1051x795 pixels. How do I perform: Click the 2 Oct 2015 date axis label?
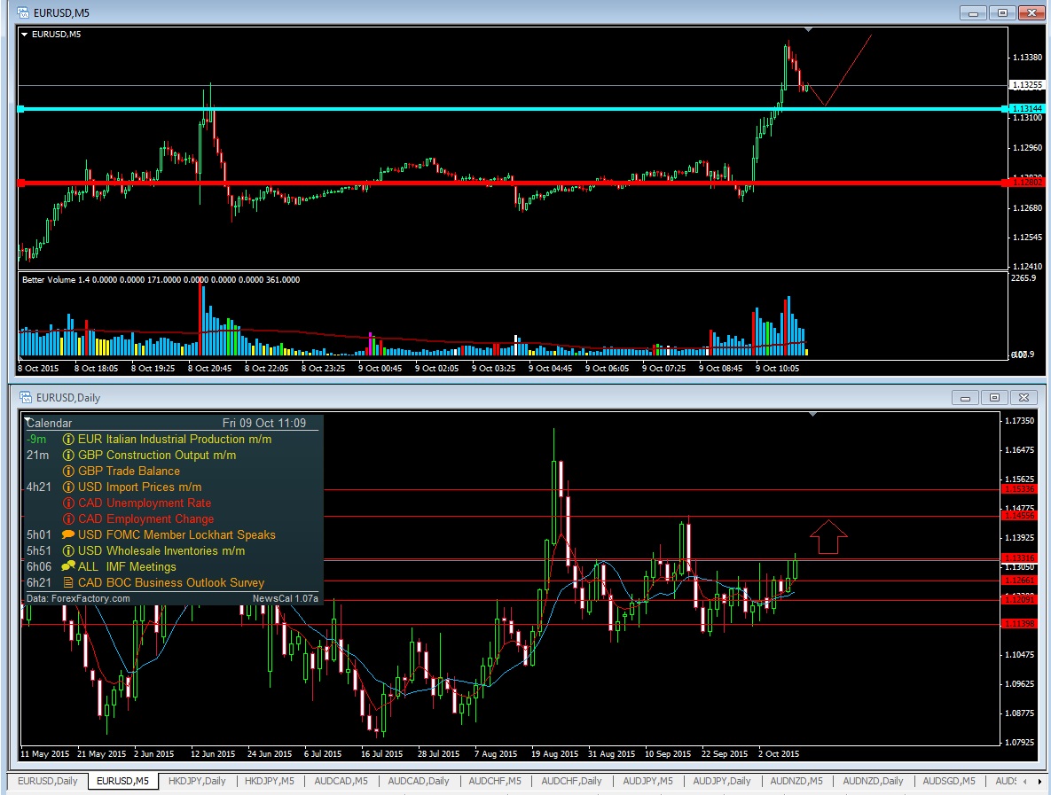[779, 754]
